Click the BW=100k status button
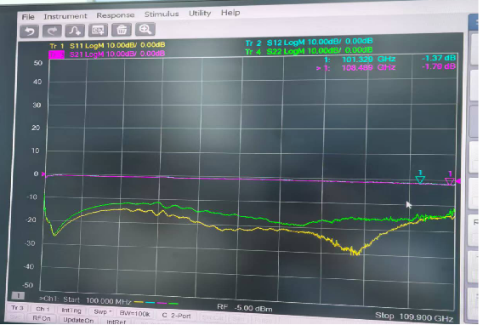This screenshot has width=500, height=325. (x=134, y=314)
